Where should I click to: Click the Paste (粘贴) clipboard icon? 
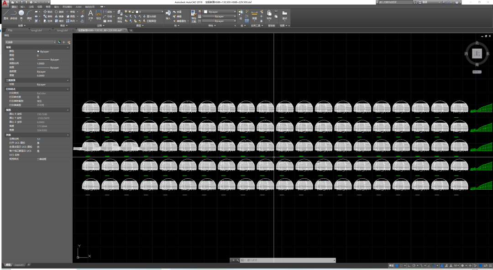pos(269,14)
